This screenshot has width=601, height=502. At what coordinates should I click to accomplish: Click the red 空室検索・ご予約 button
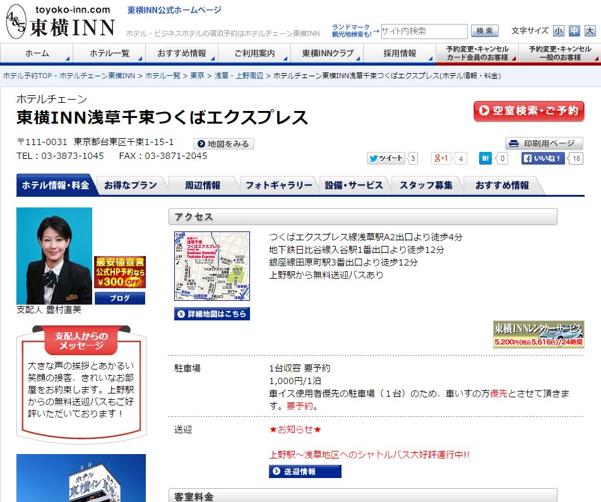(x=528, y=111)
